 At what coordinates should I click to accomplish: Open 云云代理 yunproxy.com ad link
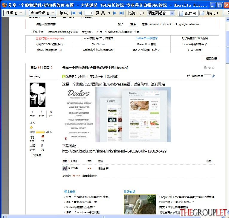(50, 38)
